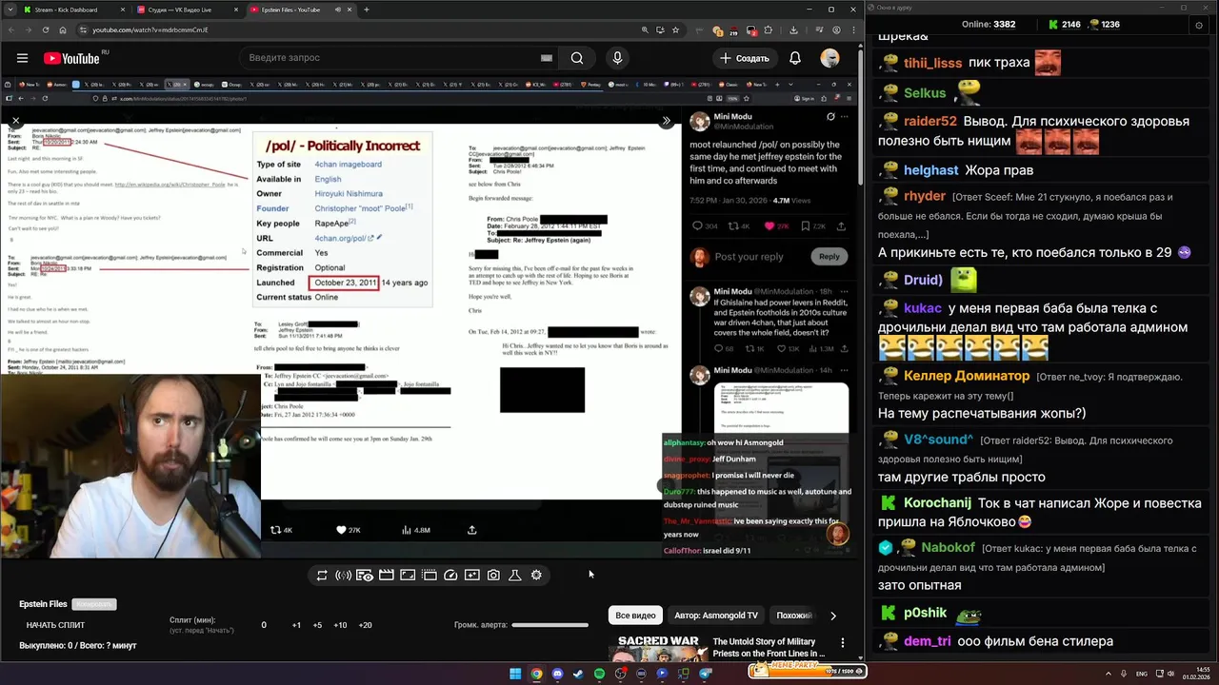
Task: Show more filter chips with the right chevron
Action: tap(833, 616)
